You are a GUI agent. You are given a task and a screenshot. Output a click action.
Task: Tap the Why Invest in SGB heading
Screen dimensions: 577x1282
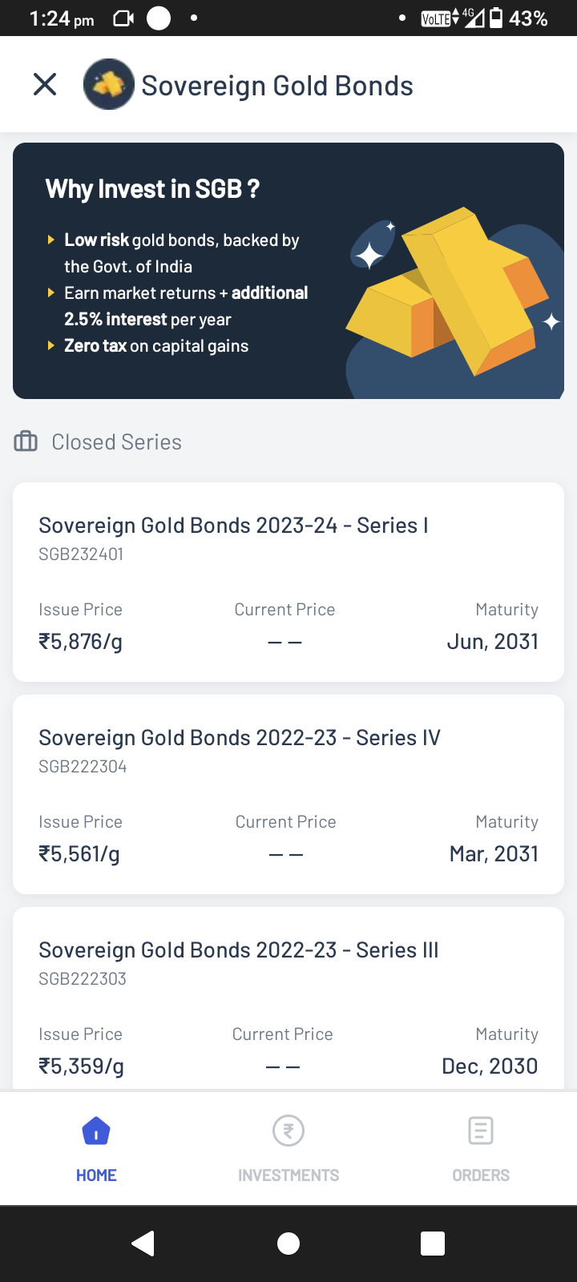pos(152,189)
